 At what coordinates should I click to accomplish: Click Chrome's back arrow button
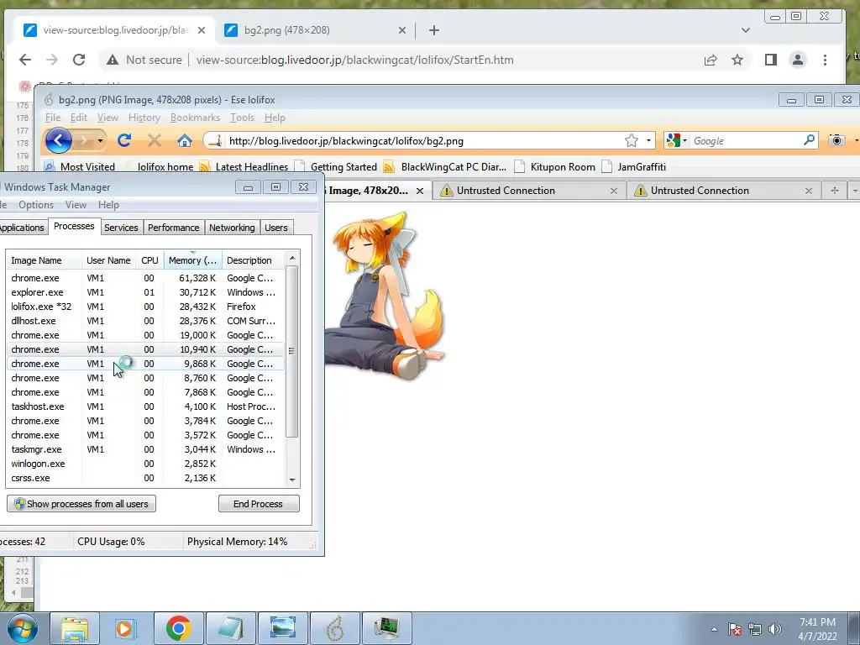point(25,60)
